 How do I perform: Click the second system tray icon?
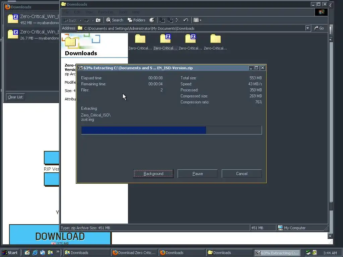(x=315, y=253)
